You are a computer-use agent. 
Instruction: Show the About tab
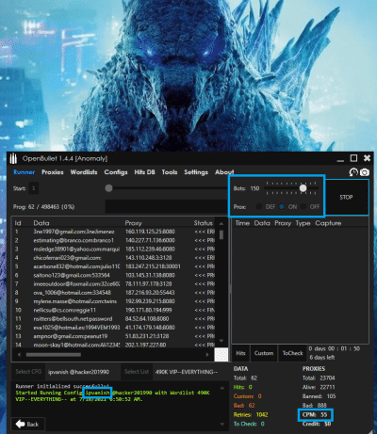pos(224,172)
